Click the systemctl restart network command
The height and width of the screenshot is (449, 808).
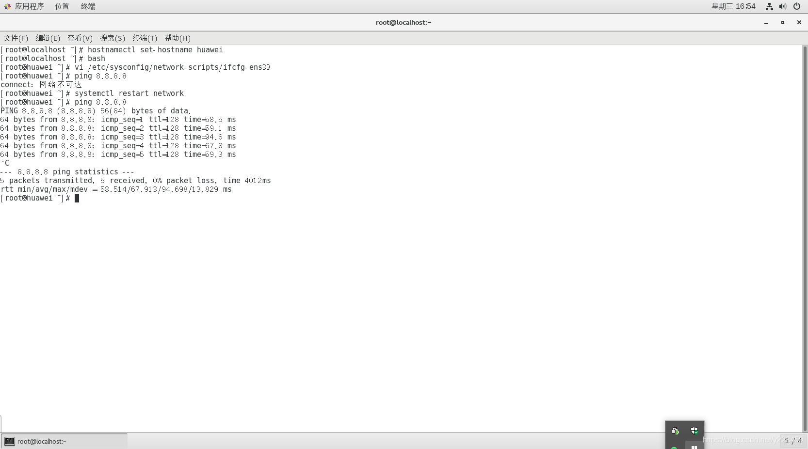(129, 93)
